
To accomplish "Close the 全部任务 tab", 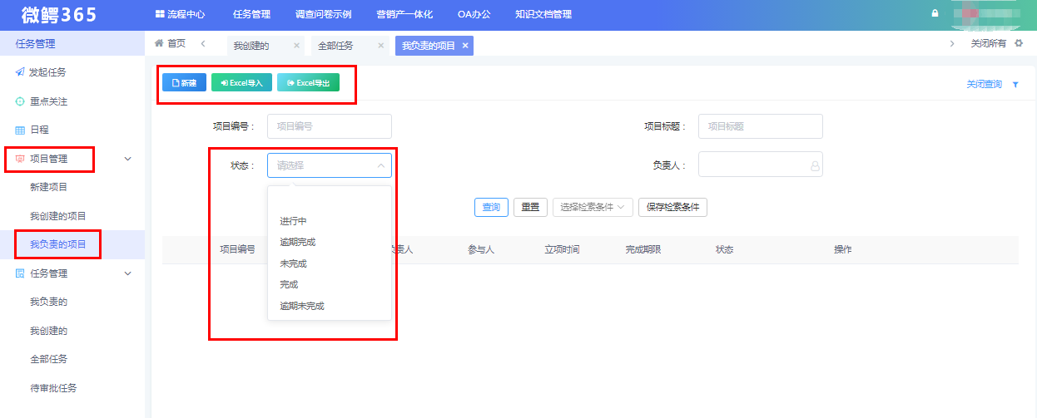I will (x=380, y=46).
